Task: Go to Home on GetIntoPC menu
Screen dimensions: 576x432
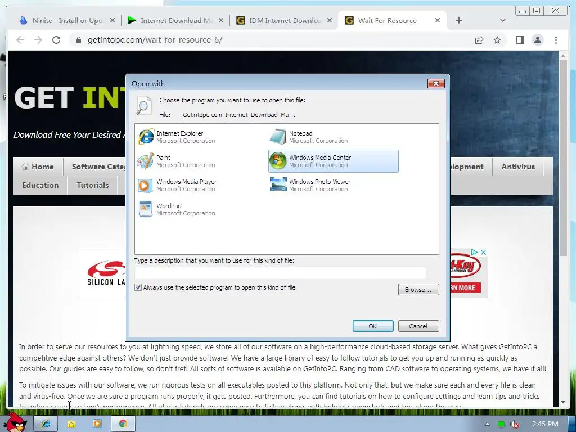Action: 38,166
